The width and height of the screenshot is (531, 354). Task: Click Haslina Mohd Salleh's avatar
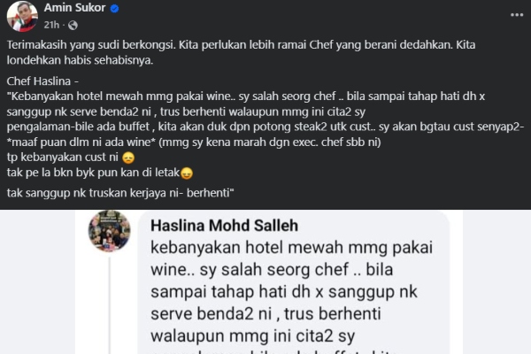click(x=109, y=231)
